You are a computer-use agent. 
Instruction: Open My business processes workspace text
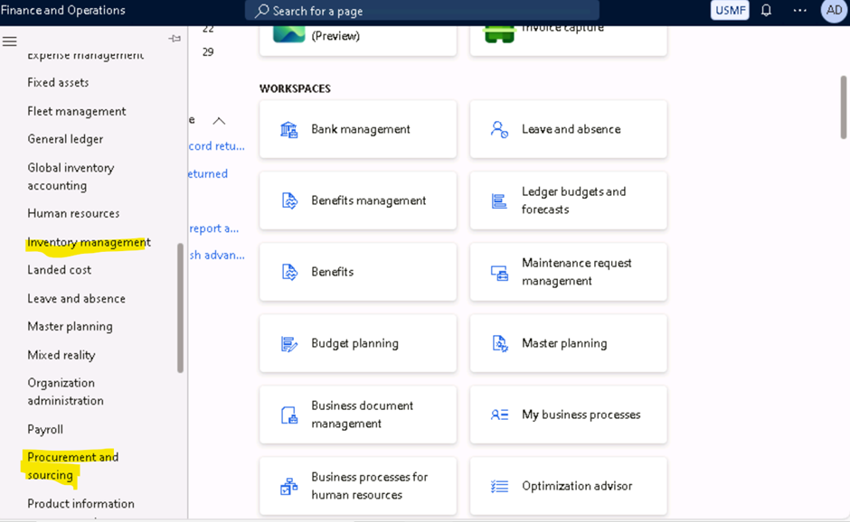(x=581, y=415)
